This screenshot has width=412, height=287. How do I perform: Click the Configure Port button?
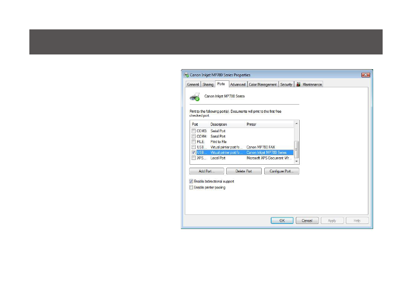coord(282,171)
